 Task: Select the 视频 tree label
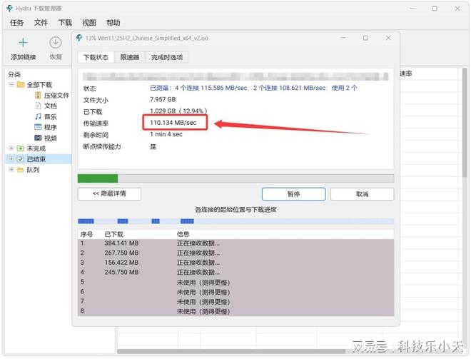pyautogui.click(x=50, y=138)
